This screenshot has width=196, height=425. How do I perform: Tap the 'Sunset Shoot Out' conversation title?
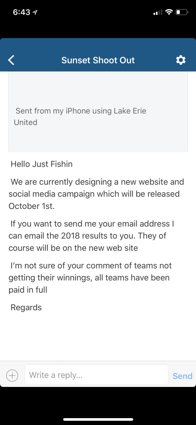98,60
